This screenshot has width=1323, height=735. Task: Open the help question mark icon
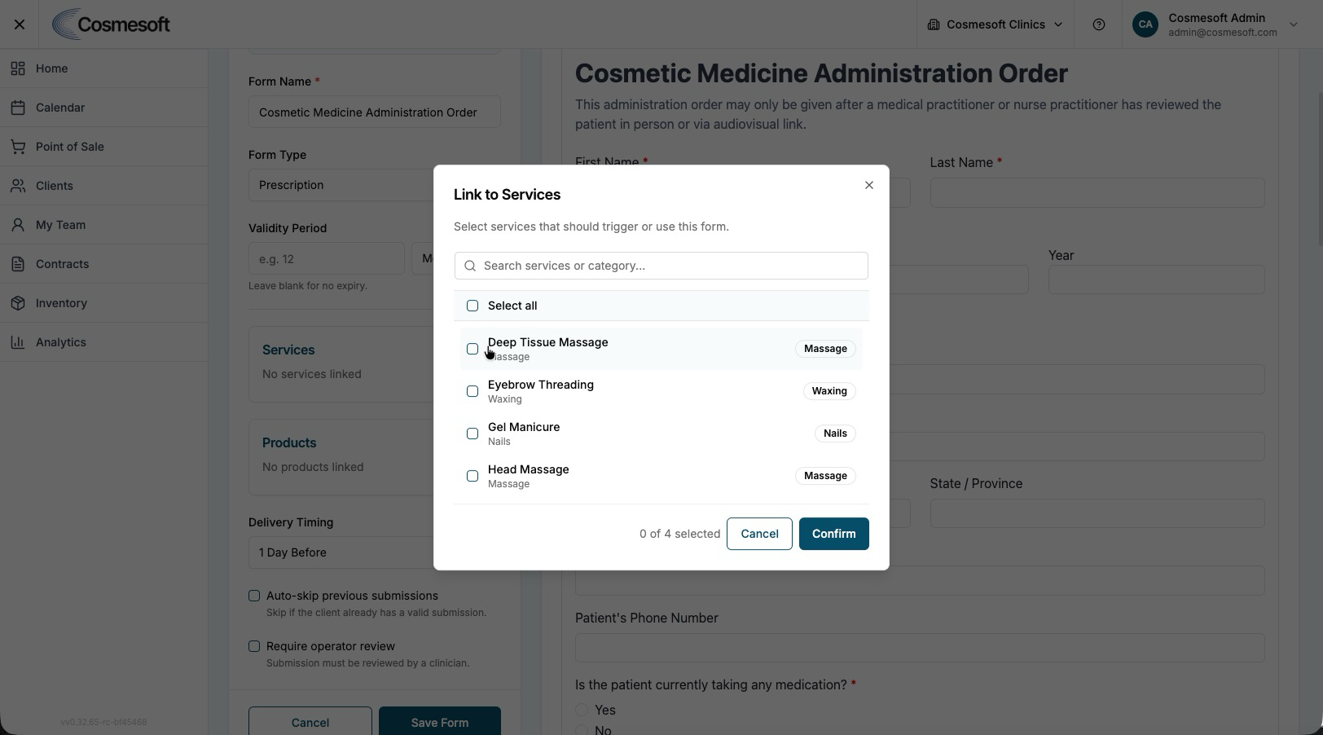1099,24
